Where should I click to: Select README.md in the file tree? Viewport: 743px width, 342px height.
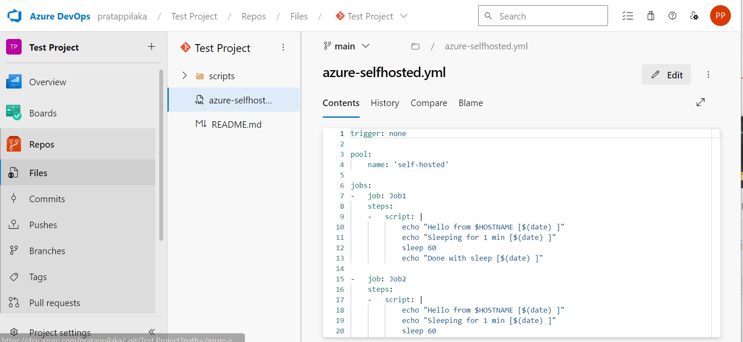pyautogui.click(x=236, y=125)
